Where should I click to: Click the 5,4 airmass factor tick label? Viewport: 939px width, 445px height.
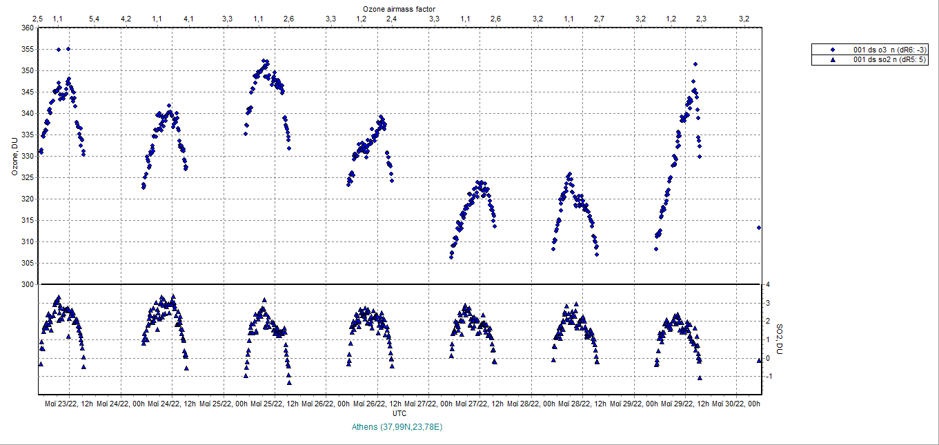click(x=94, y=19)
